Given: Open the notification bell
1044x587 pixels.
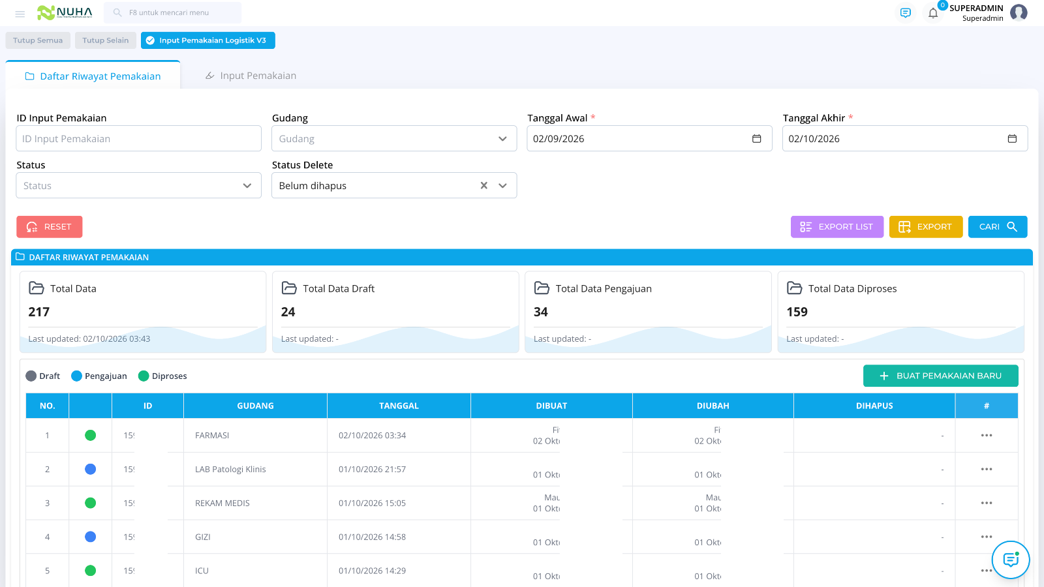Looking at the screenshot, I should pos(933,13).
